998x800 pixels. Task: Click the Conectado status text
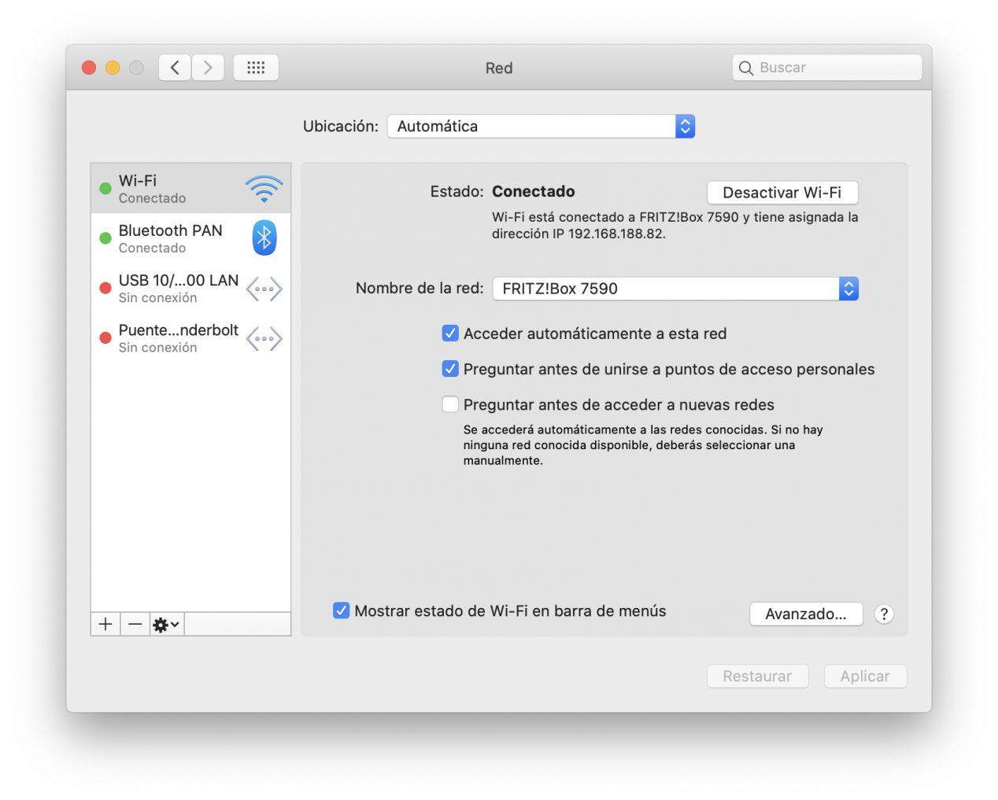[533, 191]
